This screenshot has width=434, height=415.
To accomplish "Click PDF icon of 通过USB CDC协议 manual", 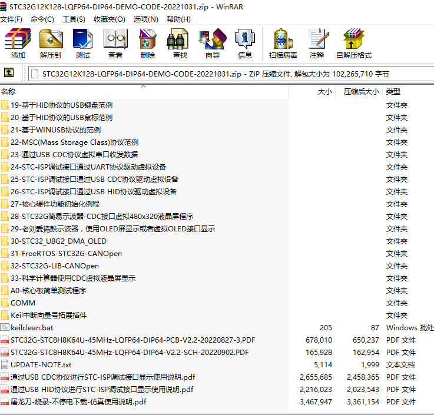I will click(5, 377).
